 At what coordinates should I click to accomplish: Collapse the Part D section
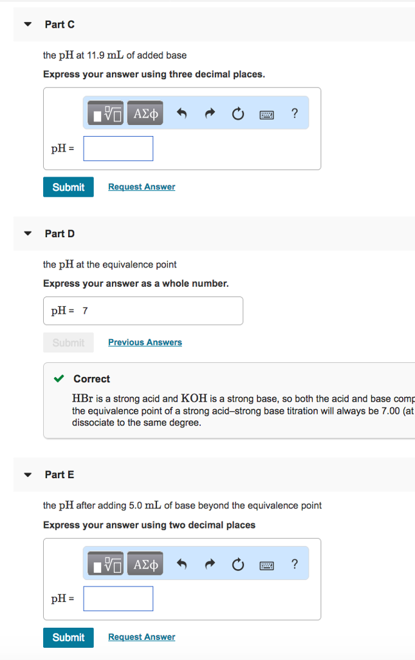tap(27, 233)
